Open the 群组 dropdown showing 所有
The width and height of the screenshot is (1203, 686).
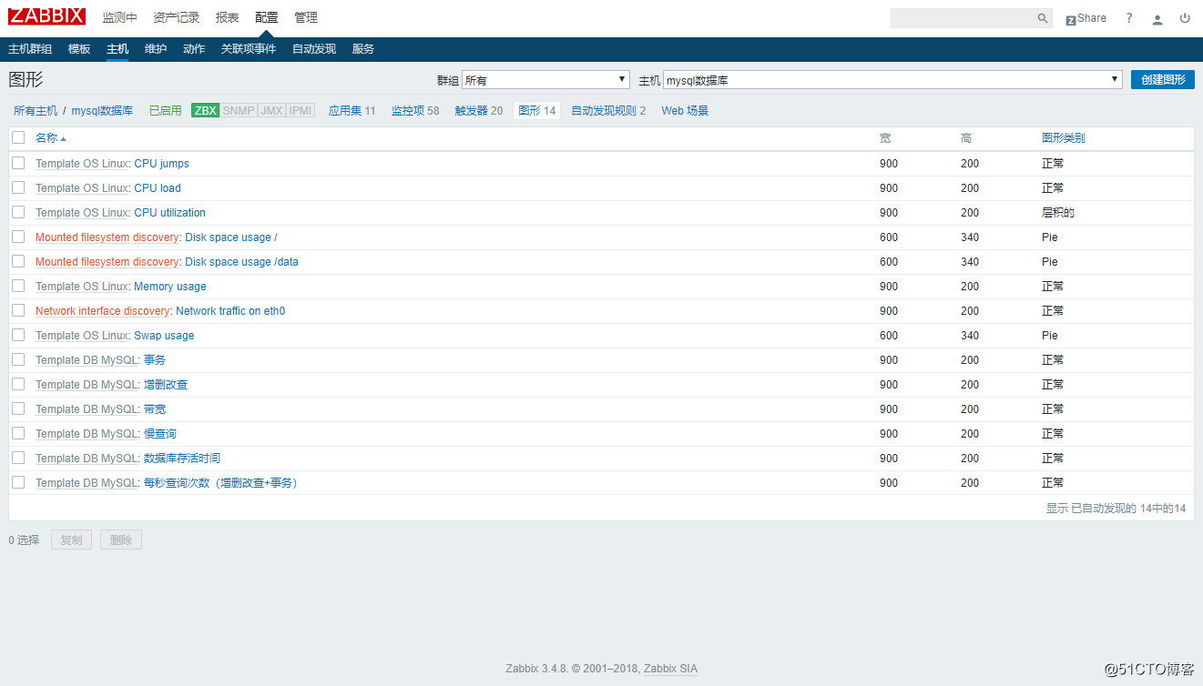[545, 80]
